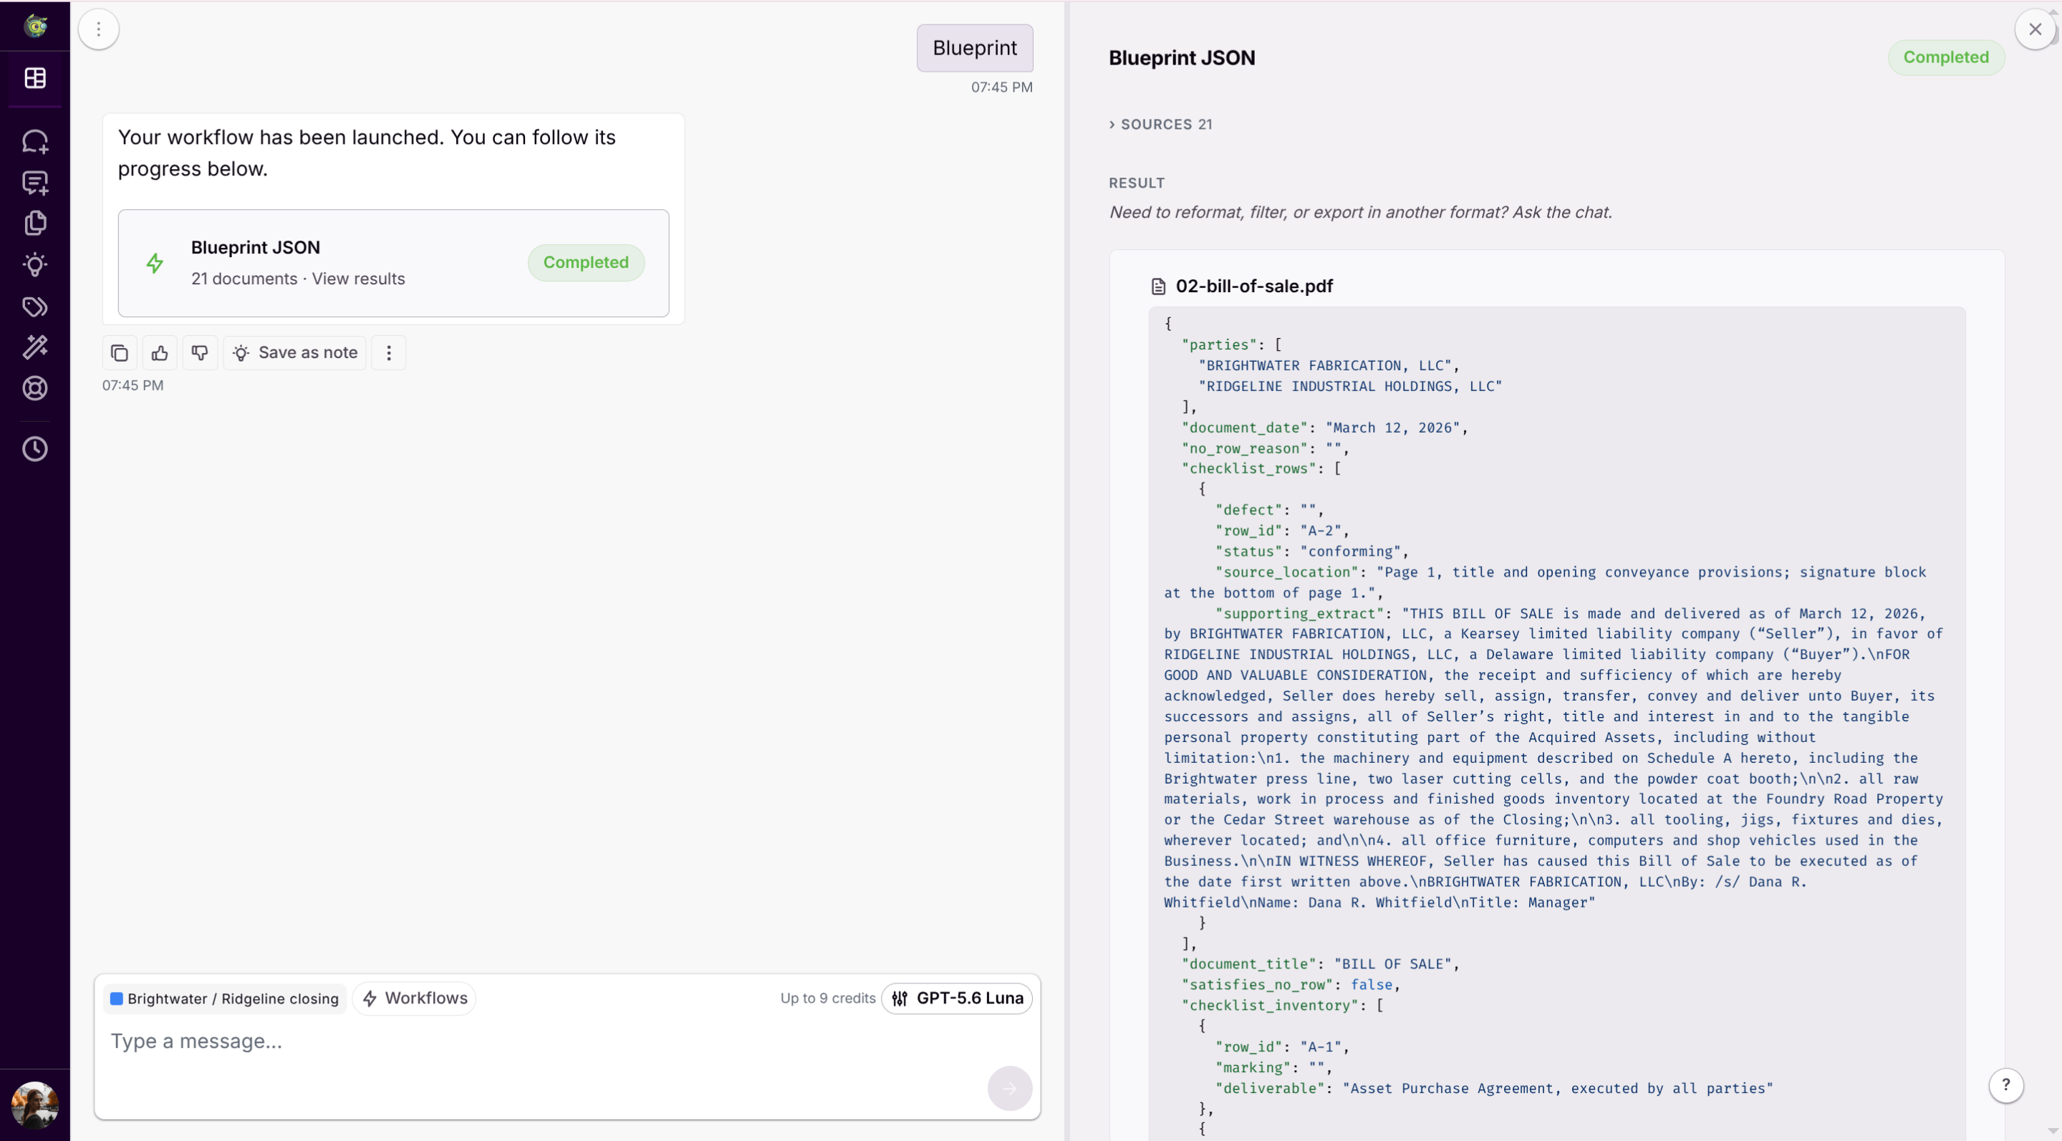Image resolution: width=2062 pixels, height=1141 pixels.
Task: Choose the GPT-5.6 Luna model selector
Action: pyautogui.click(x=958, y=998)
